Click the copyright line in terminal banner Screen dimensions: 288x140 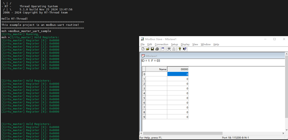point(35,13)
